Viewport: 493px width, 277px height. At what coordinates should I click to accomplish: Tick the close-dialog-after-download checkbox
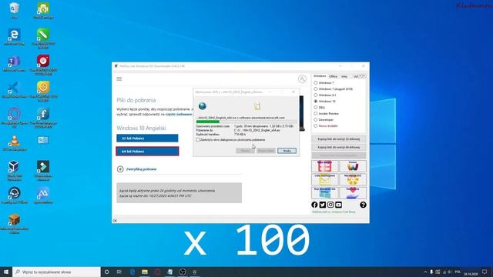198,140
